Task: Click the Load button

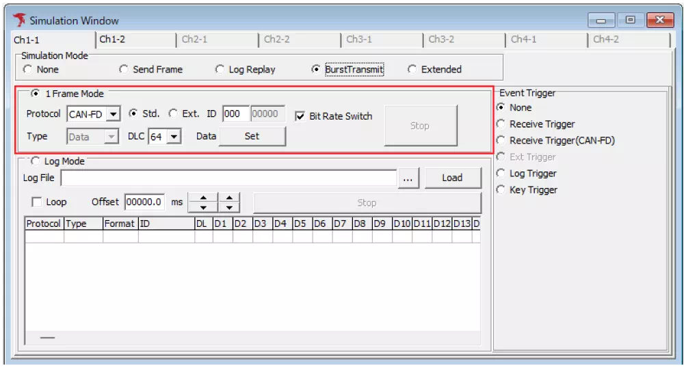Action: (x=452, y=178)
